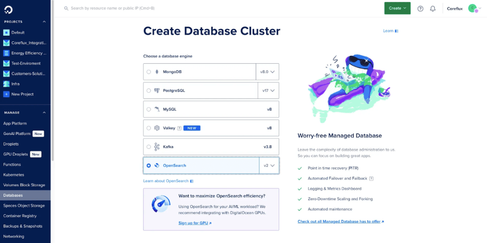Open the PostgreSQL v17 version dropdown
The image size is (487, 243).
[x=268, y=91]
